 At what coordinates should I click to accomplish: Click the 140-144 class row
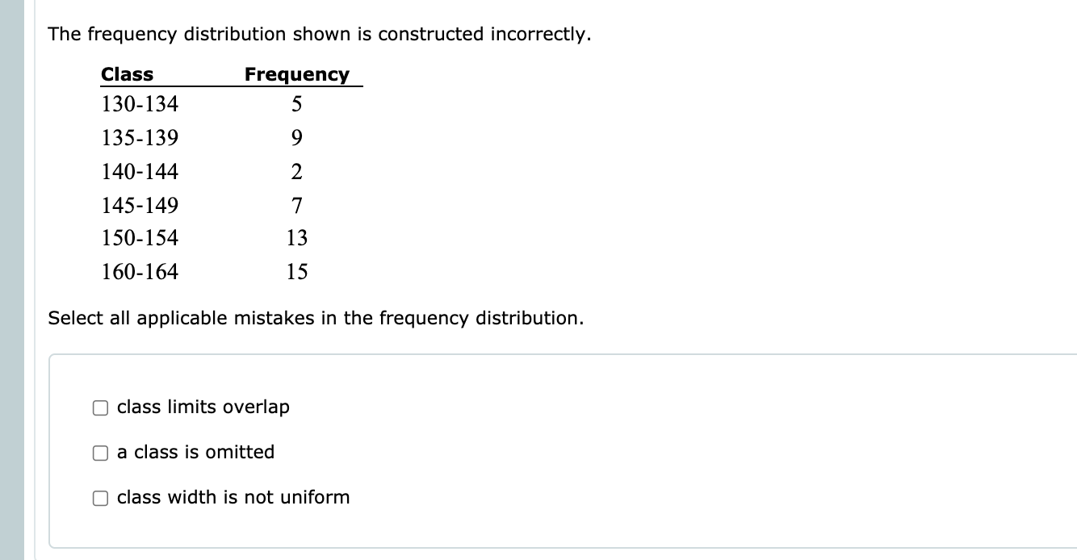coord(140,172)
